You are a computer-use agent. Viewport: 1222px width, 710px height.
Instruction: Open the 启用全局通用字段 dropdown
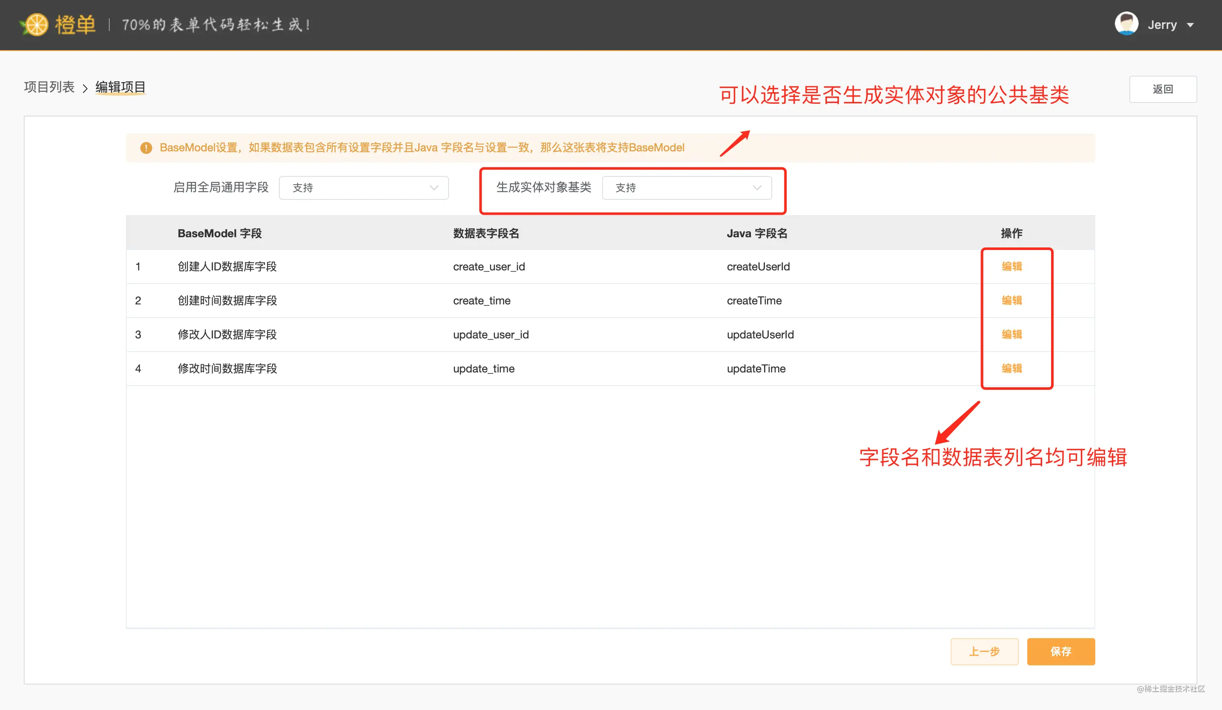364,187
